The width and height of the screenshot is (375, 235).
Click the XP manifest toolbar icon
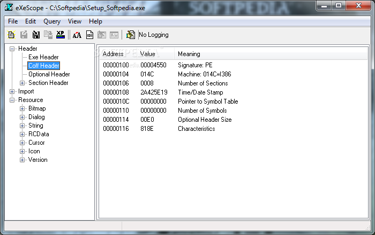(x=60, y=35)
